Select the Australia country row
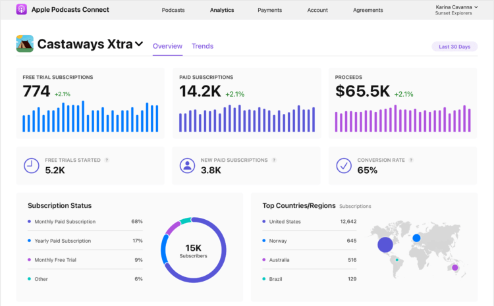494x306 pixels. click(x=310, y=260)
